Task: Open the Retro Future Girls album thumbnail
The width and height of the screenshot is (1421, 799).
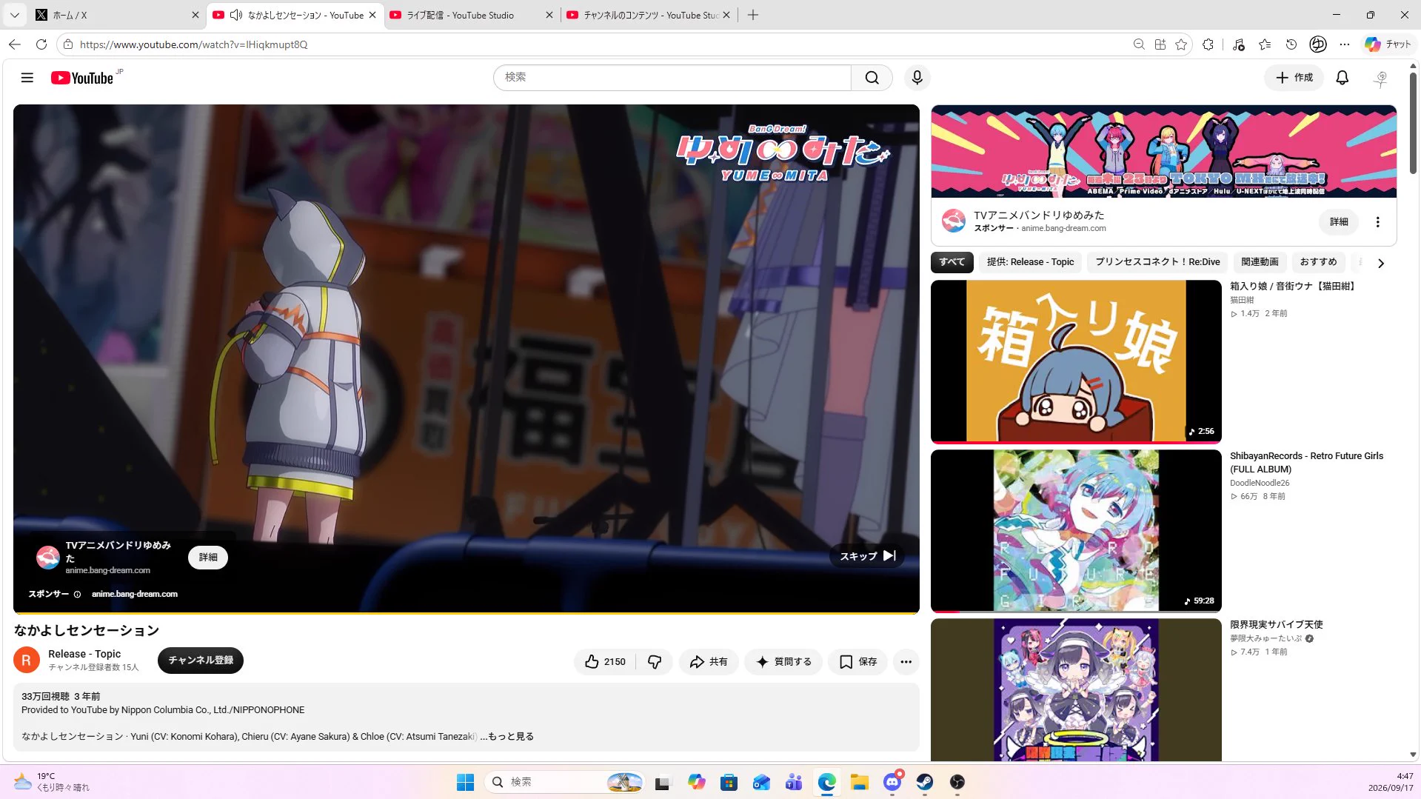Action: [1075, 530]
